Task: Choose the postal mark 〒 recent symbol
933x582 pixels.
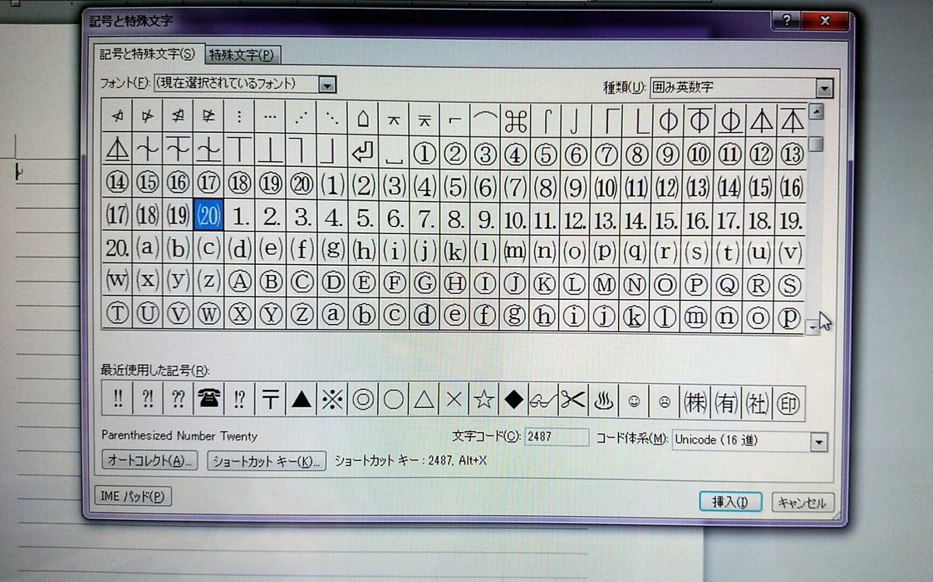Action: point(271,399)
